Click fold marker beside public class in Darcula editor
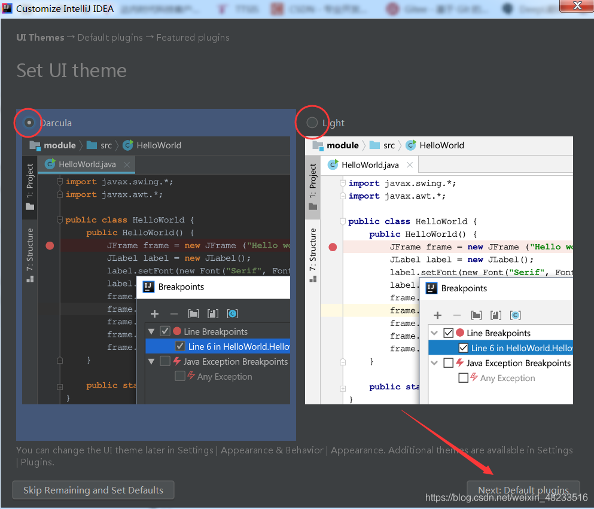This screenshot has height=509, width=594. [59, 220]
